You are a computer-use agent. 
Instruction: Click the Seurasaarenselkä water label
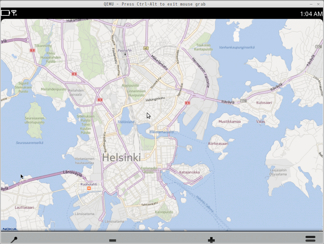click(29, 143)
